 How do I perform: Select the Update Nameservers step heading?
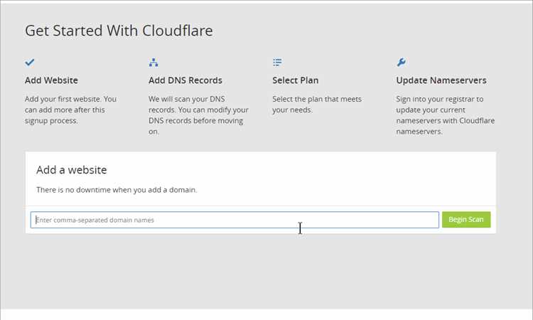441,80
